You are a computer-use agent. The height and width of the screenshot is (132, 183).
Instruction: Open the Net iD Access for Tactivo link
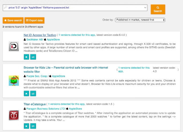pyautogui.click(x=40, y=35)
